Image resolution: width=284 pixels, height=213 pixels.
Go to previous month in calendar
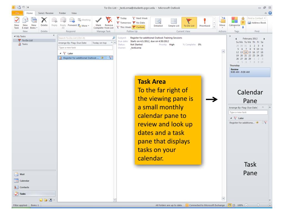236,39
